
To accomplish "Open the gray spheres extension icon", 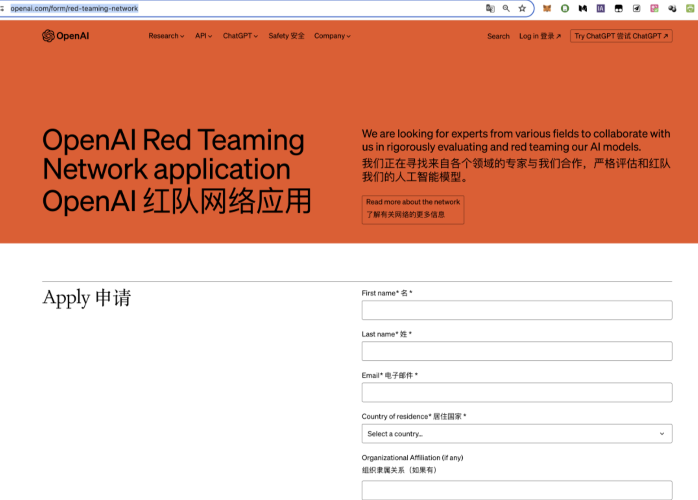I will (672, 8).
